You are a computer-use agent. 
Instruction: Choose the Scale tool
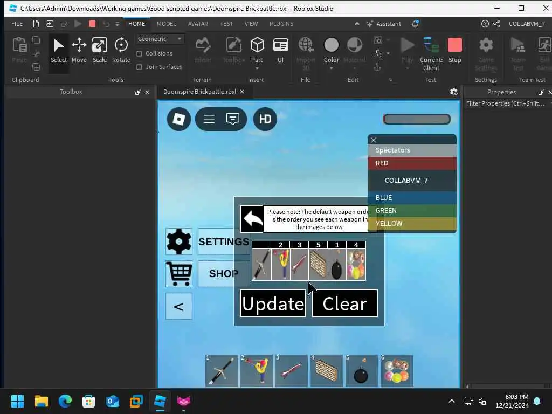[100, 51]
